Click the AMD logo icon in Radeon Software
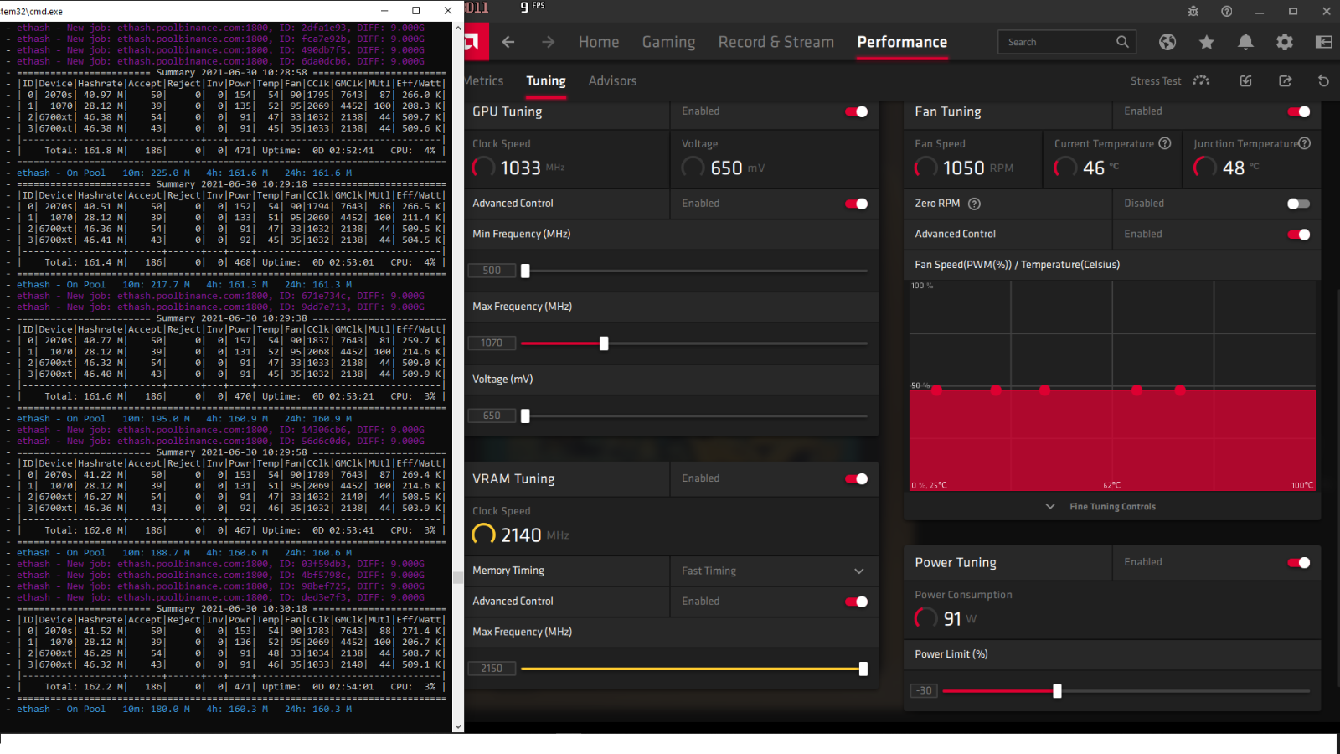The width and height of the screenshot is (1340, 754). pyautogui.click(x=476, y=42)
